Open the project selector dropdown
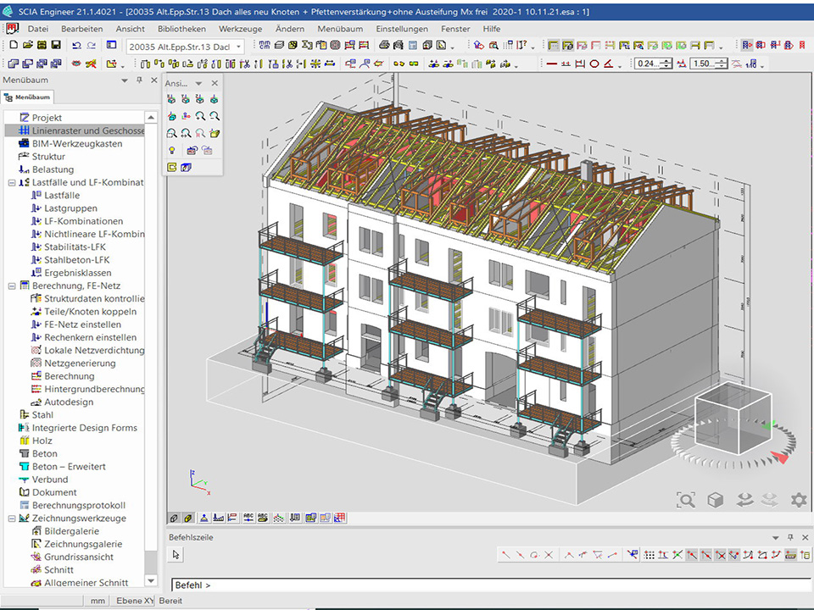This screenshot has width=814, height=610. coord(238,47)
